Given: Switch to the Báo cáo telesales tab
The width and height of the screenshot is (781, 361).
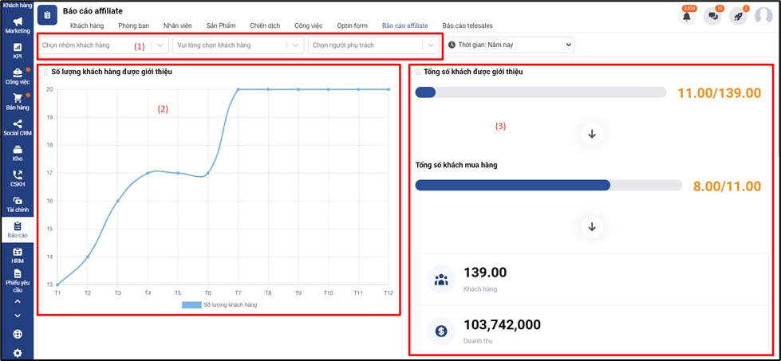Looking at the screenshot, I should click(x=467, y=26).
